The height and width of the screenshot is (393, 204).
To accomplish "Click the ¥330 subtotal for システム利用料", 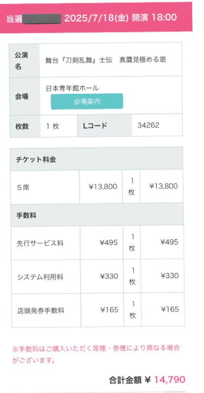I will click(x=170, y=276).
